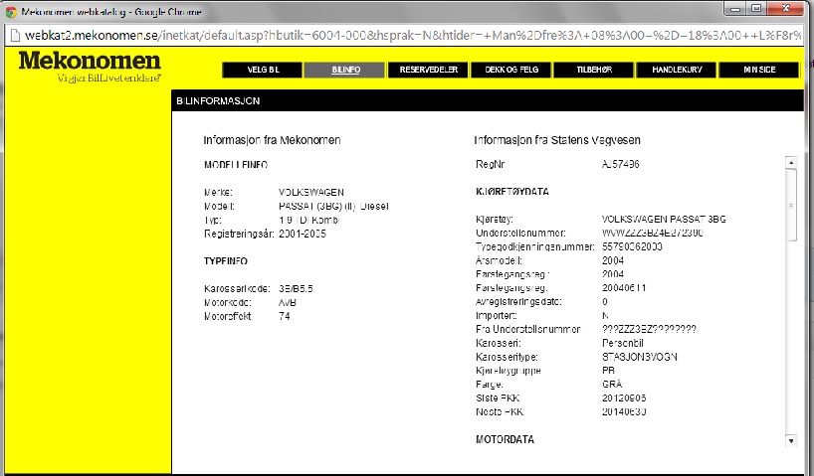Click scrollbar down arrow in Vegvesen panel

point(791,439)
